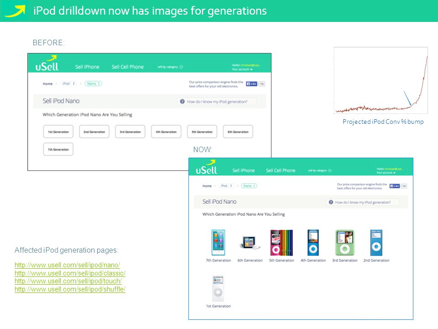
Task: Click the slide title iPod drilldown now has images
Action: pyautogui.click(x=150, y=11)
